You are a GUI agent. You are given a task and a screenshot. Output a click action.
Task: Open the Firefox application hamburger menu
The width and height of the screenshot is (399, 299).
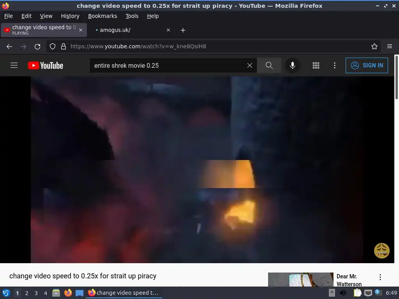coord(390,46)
